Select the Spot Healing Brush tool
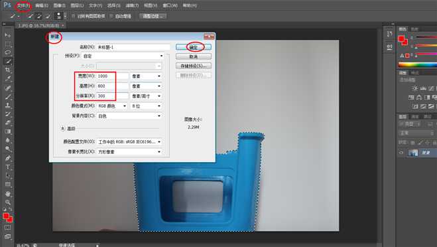 point(8,88)
